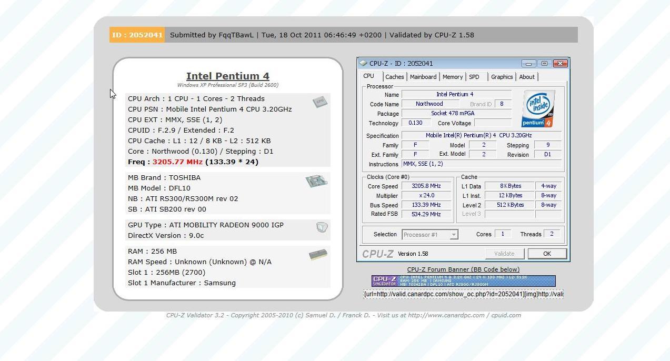Click the Intel Inside Pentium 4 logo
The image size is (670, 361).
537,109
